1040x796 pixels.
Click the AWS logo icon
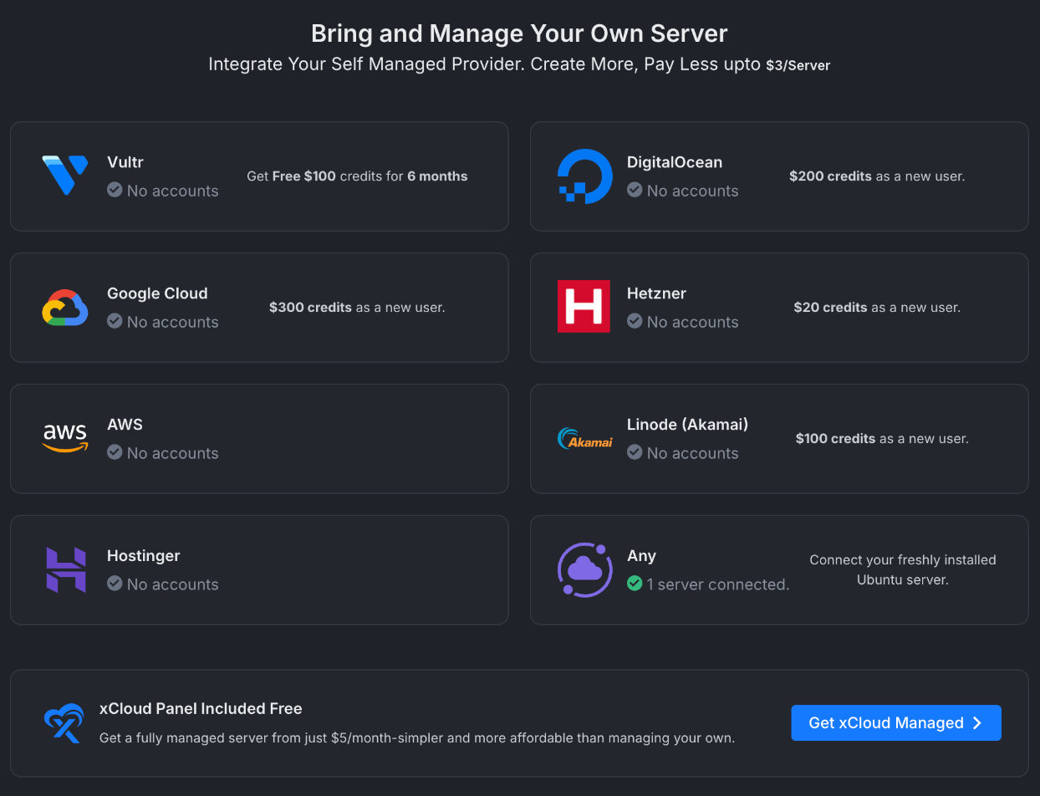tap(65, 438)
